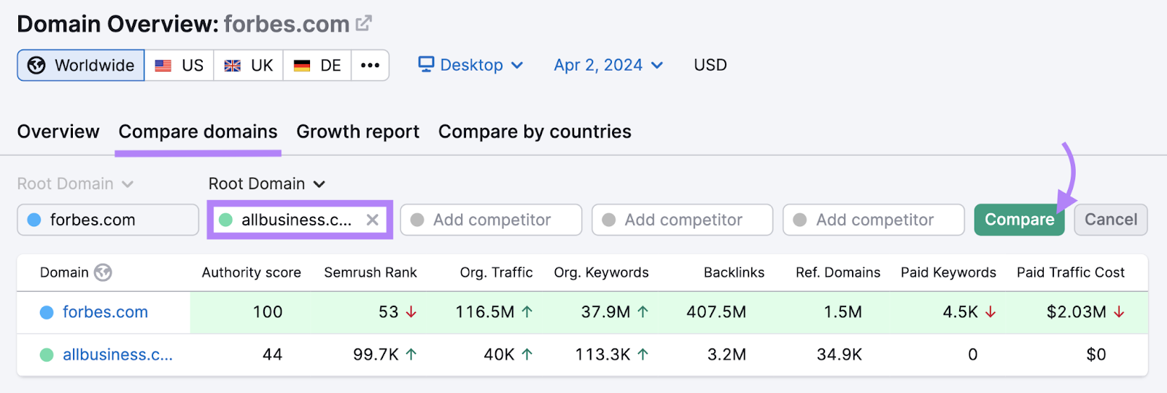Click the first empty Add competitor field
This screenshot has height=393, width=1167.
(491, 220)
